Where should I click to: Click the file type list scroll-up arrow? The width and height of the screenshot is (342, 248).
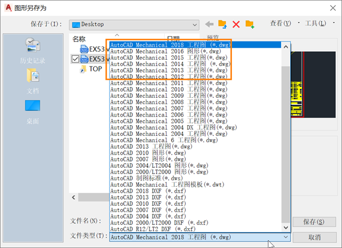coord(286,47)
